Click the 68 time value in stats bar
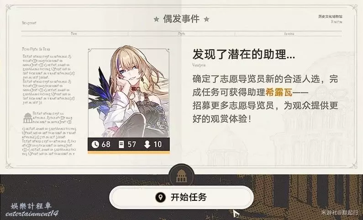 point(106,145)
